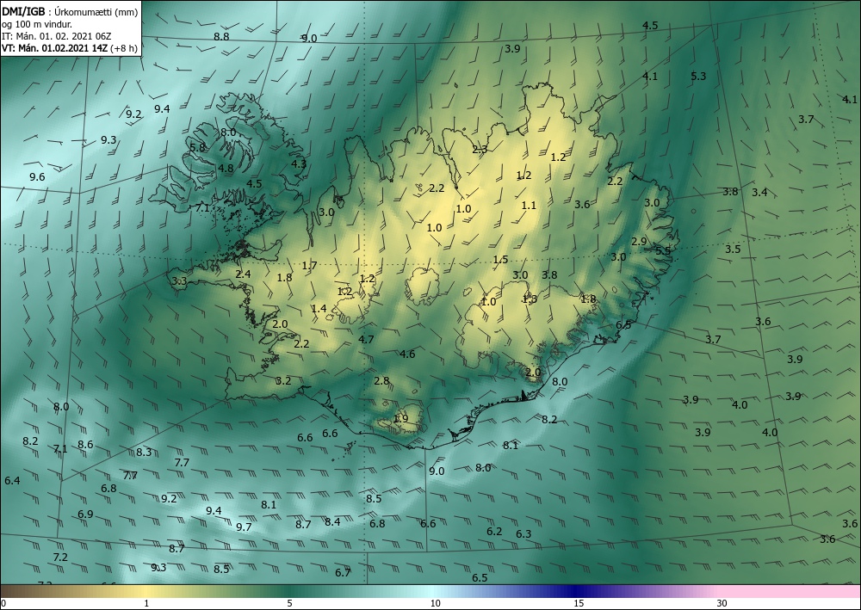Screen dimensions: 861x610
Task: Click the map value 4.7
Action: coord(366,339)
